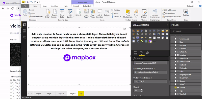Select the Treemap visual icon
Viewport: 202px width, 99px height.
click(163, 34)
